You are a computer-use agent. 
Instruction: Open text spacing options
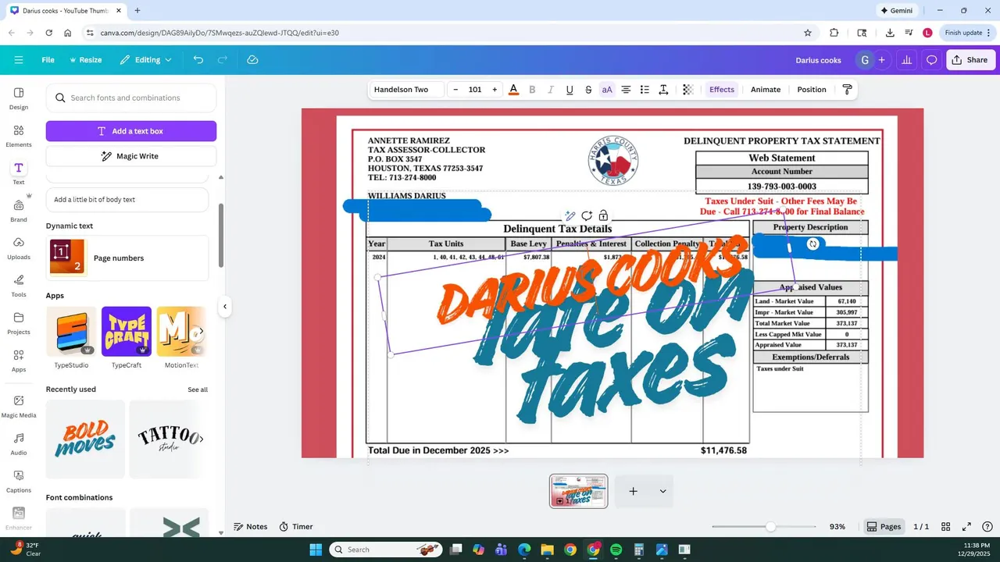pos(663,90)
